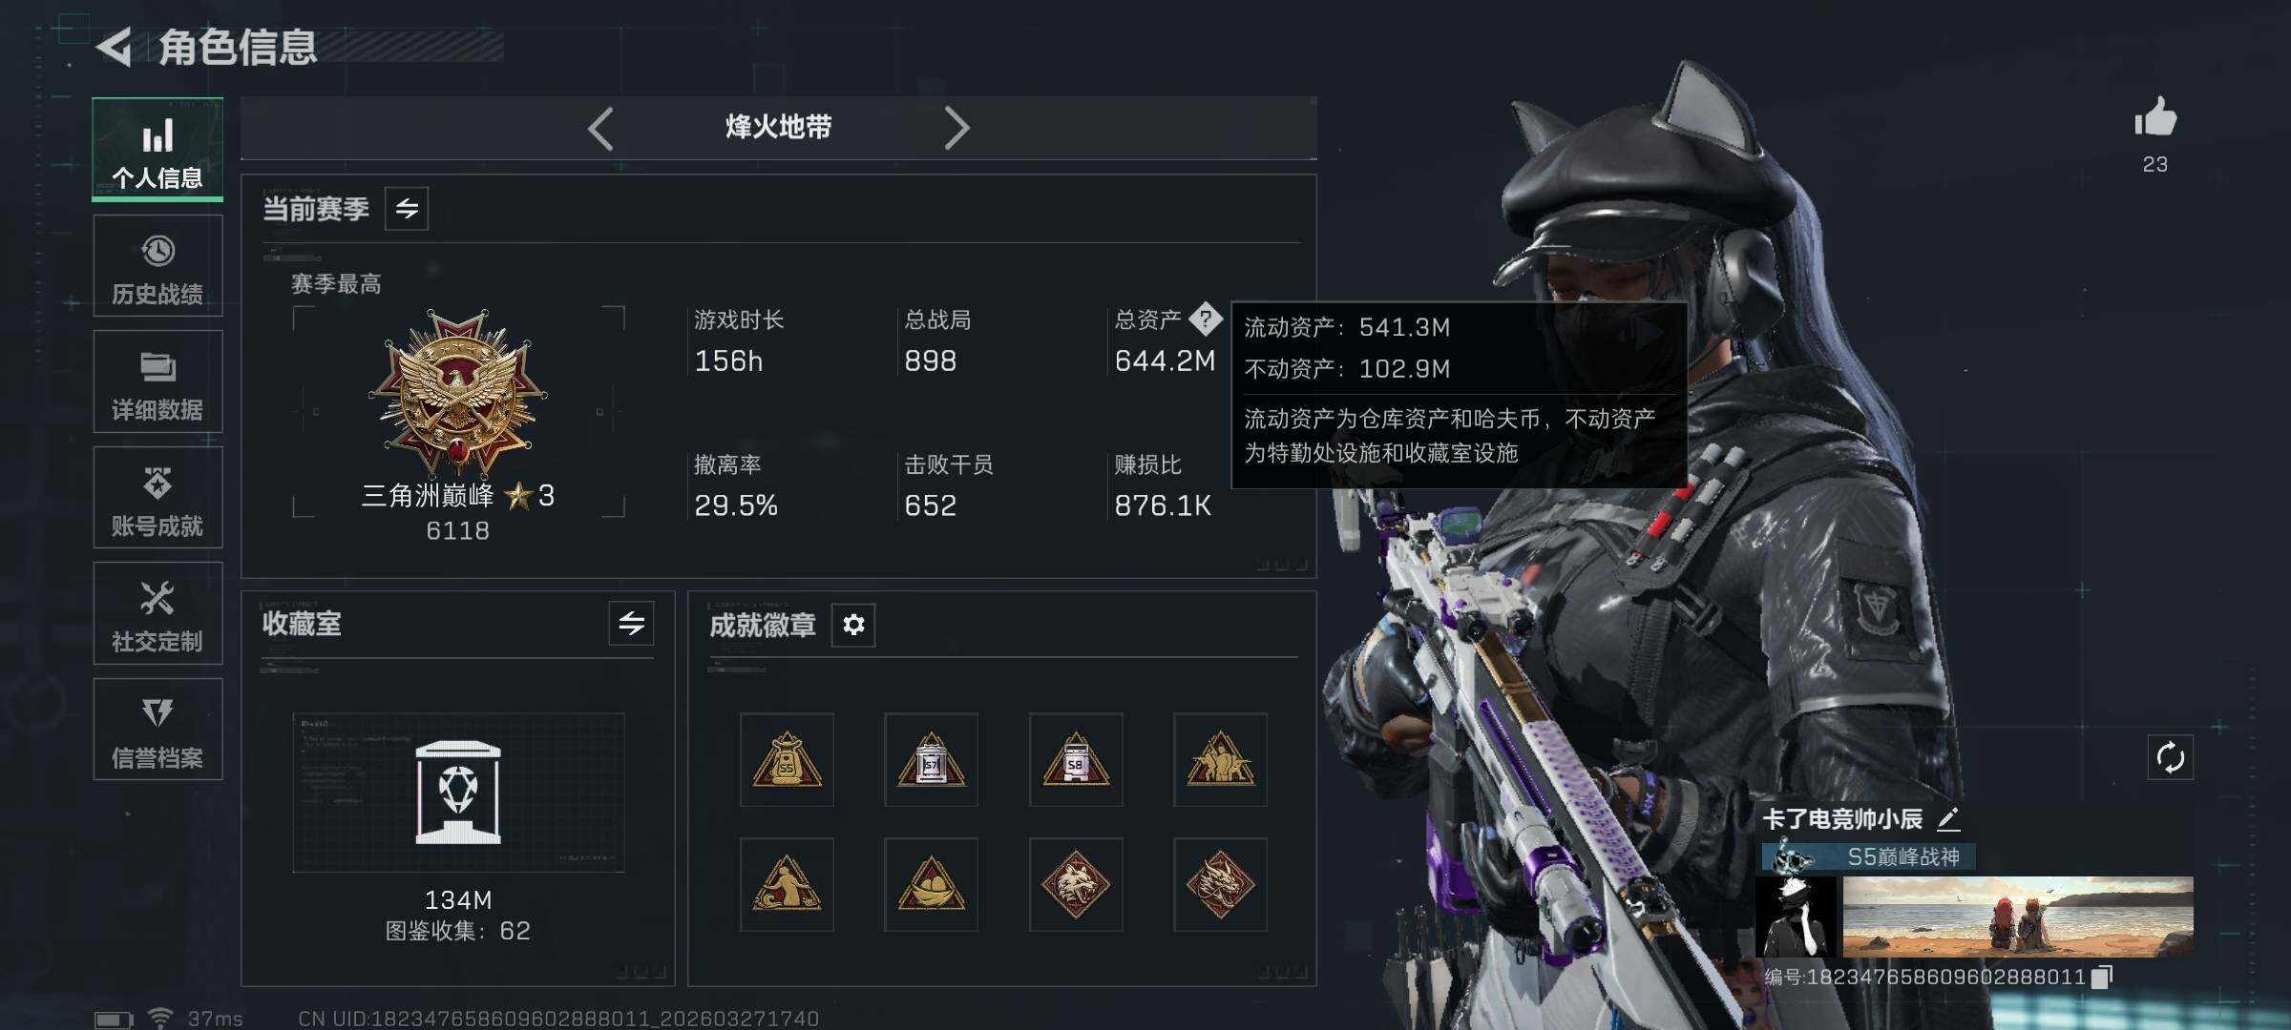This screenshot has height=1030, width=2291.
Task: Toggle the 收藏室 swap button
Action: 631,624
